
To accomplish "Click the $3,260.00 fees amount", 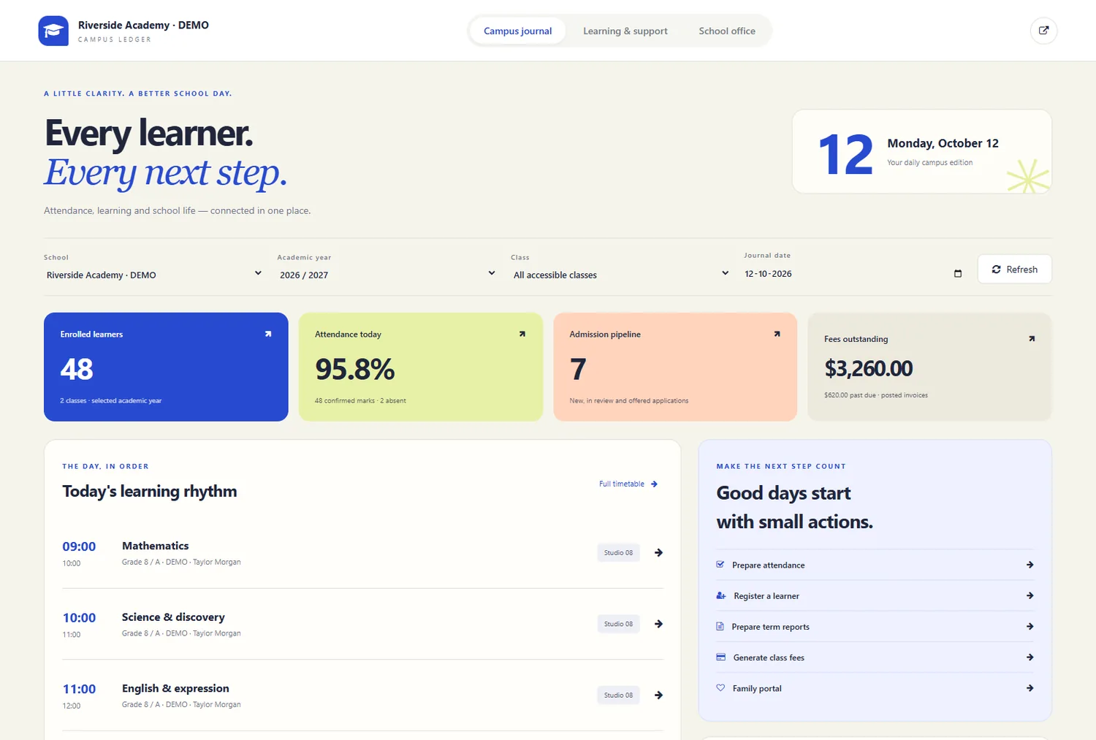I will point(868,368).
